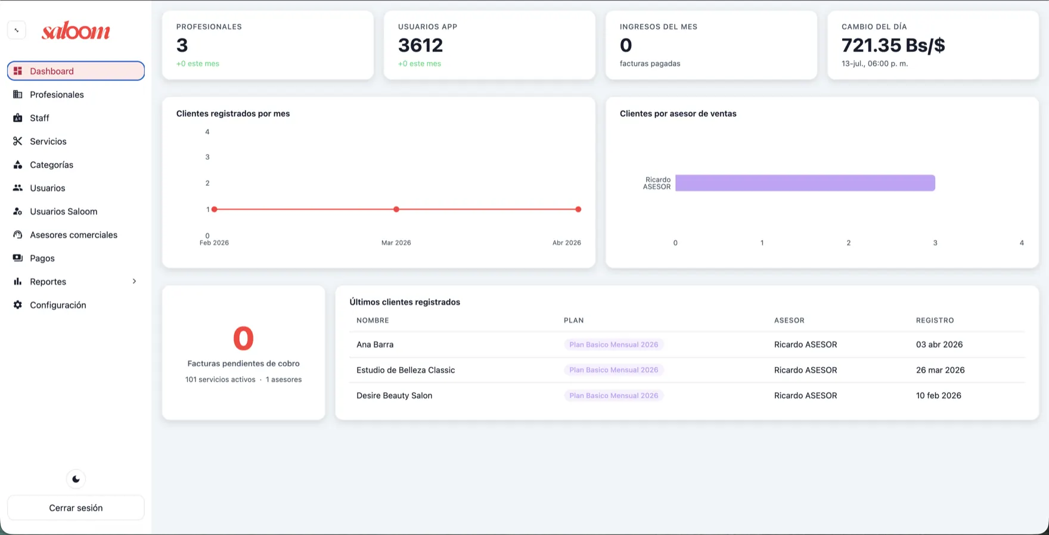Click the plan badge in Desire Beauty Salon row
The width and height of the screenshot is (1049, 535).
[x=614, y=396]
